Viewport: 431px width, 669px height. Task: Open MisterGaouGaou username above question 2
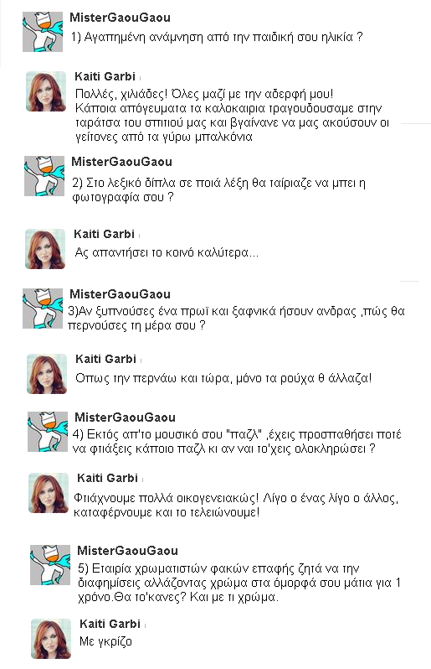(122, 162)
